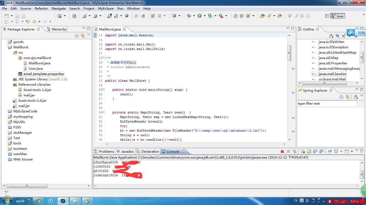Click the Spring Explorer filter text field

[327, 104]
